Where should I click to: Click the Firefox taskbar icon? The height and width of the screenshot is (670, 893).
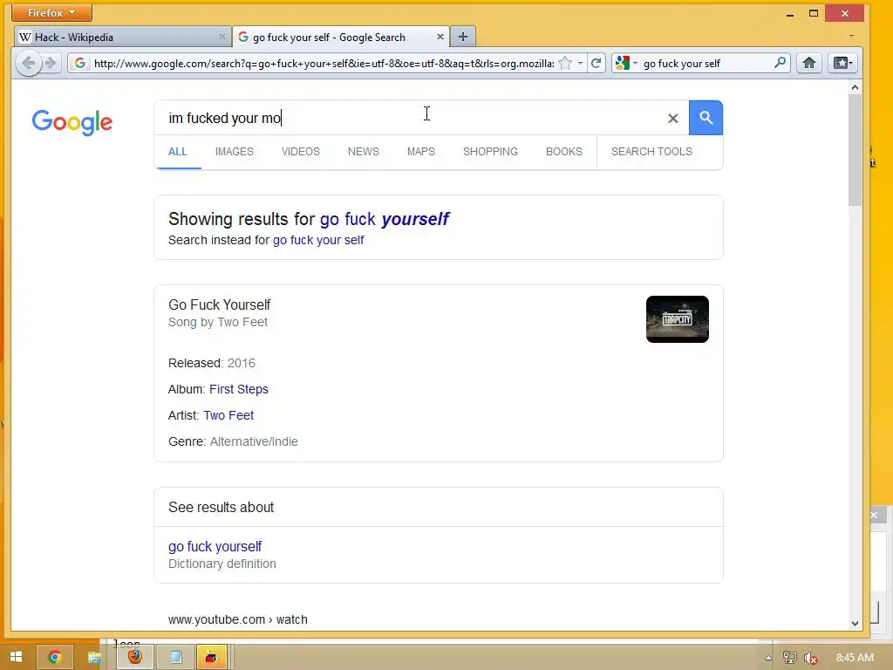(134, 657)
